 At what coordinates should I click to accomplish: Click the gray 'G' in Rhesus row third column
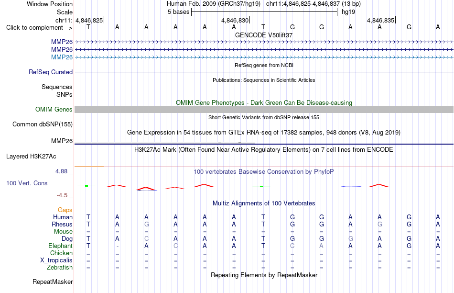(147, 224)
